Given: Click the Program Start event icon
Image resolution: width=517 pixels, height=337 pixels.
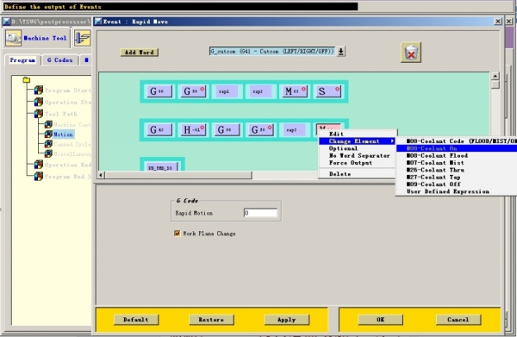Looking at the screenshot, I should coord(39,90).
